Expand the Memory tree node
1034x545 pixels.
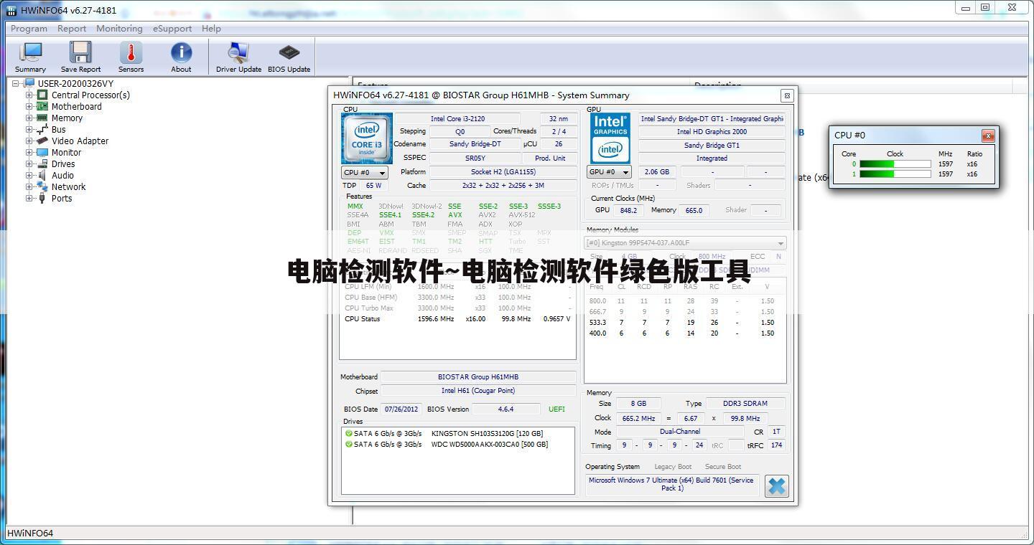[29, 118]
